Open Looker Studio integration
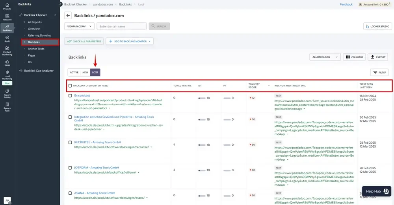This screenshot has height=205, width=394. pyautogui.click(x=378, y=26)
